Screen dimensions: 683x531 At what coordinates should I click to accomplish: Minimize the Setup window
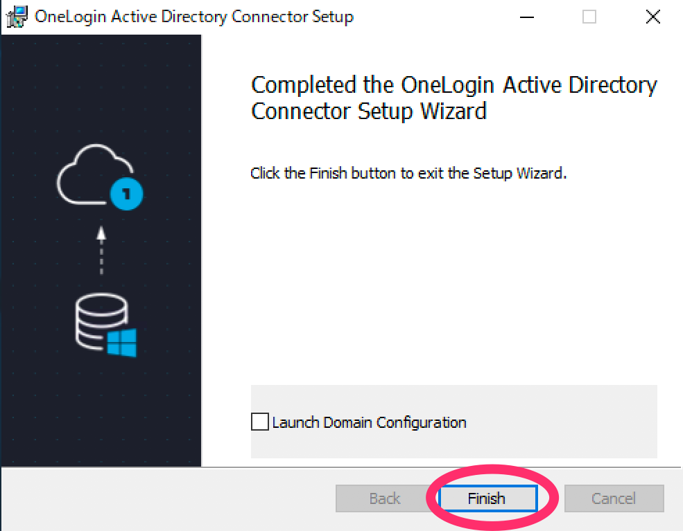(528, 17)
